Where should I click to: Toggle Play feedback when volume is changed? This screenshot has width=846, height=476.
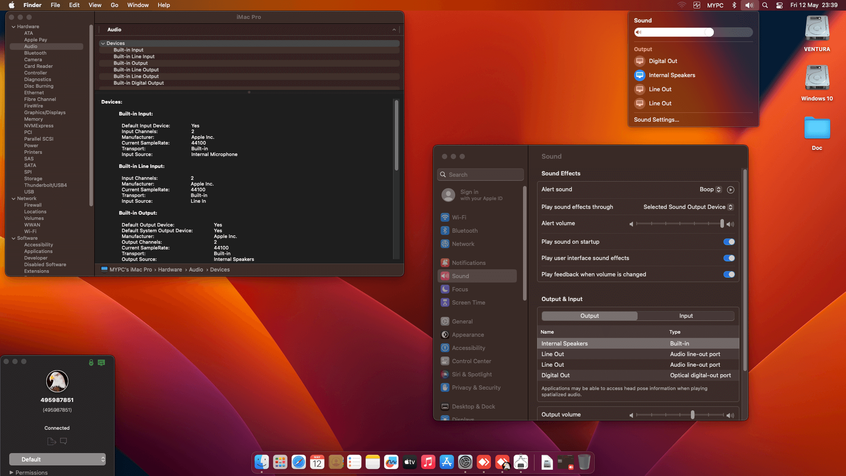pos(729,274)
